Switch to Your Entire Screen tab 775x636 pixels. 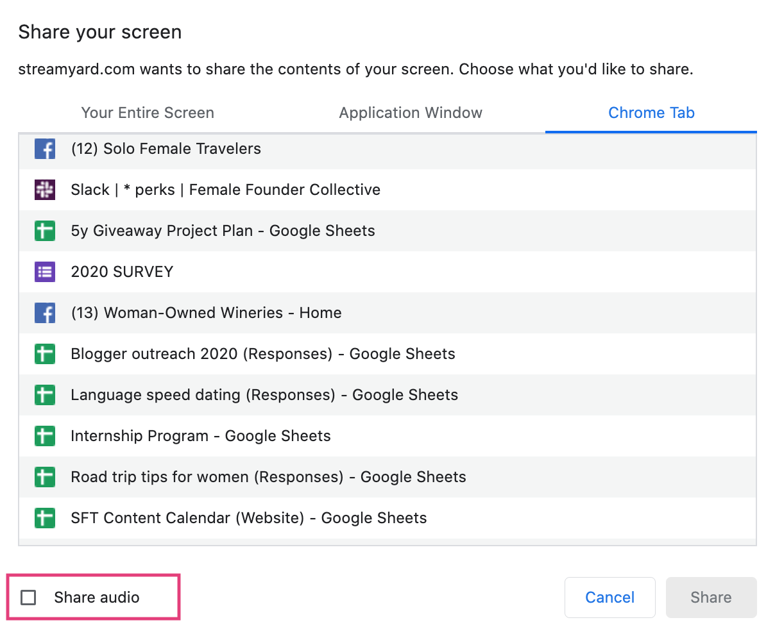pos(148,113)
